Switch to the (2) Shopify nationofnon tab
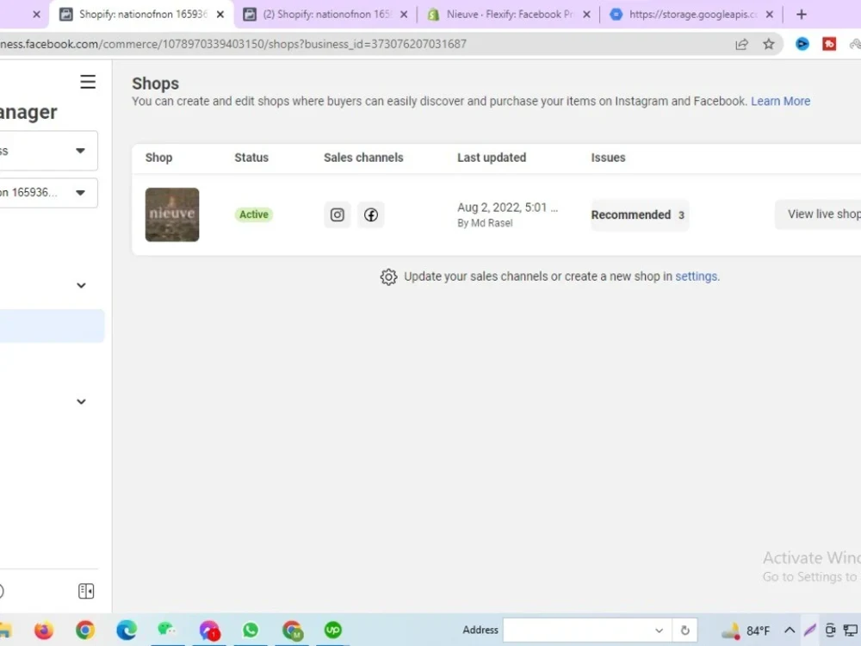 325,15
